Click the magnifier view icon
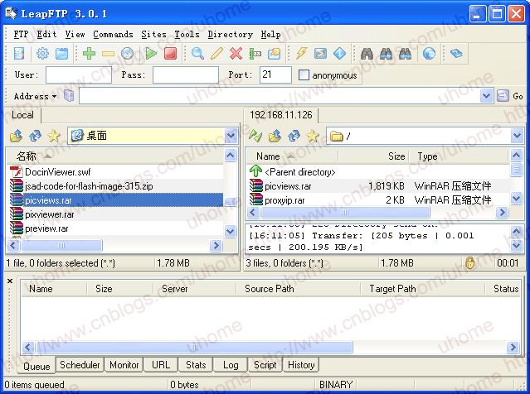 197,53
